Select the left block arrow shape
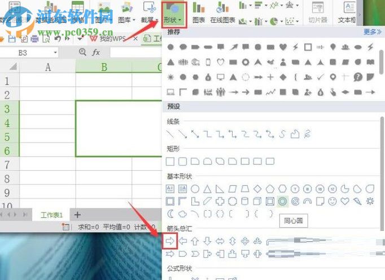 [x=183, y=241]
